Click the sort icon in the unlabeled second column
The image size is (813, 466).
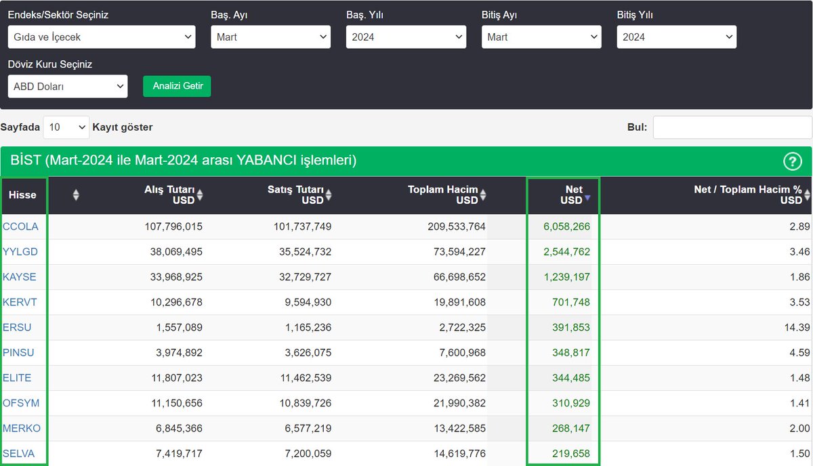[75, 195]
